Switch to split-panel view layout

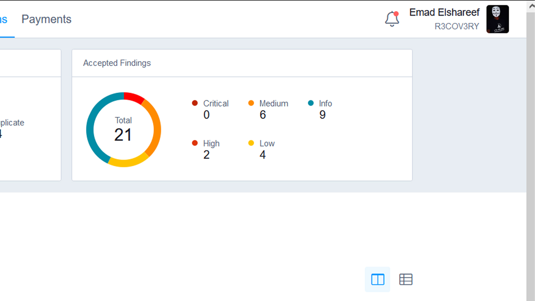point(378,279)
